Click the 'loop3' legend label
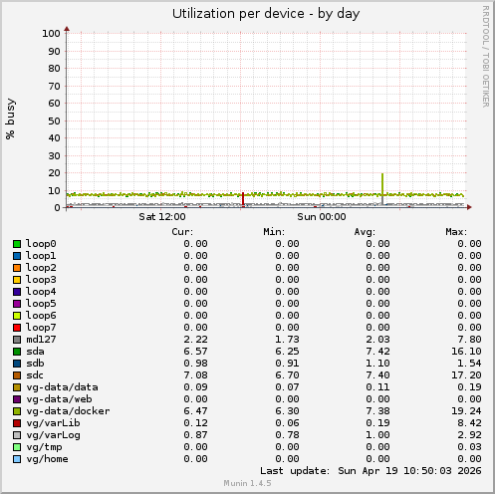The width and height of the screenshot is (495, 494). pyautogui.click(x=41, y=280)
